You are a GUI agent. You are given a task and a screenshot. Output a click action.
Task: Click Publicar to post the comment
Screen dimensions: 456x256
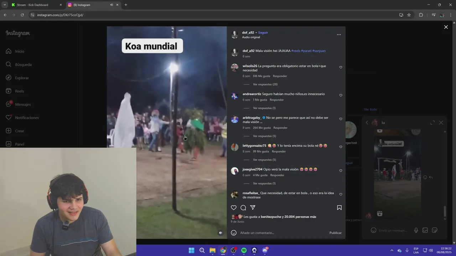coord(336,233)
